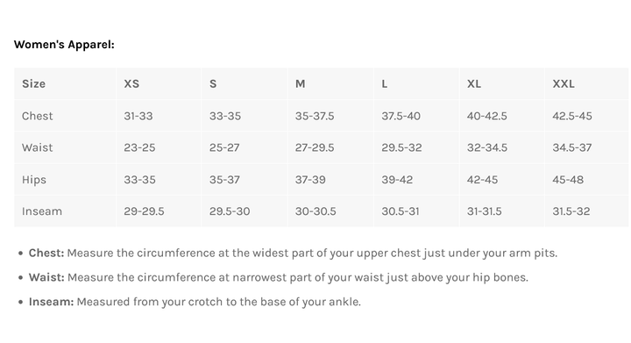
Task: Select the XS size column header
Action: pyautogui.click(x=131, y=83)
